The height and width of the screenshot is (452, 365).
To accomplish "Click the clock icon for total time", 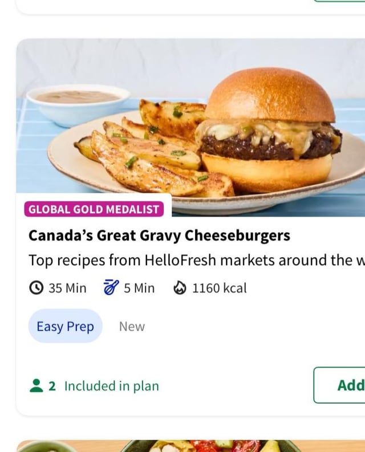I will (x=36, y=288).
